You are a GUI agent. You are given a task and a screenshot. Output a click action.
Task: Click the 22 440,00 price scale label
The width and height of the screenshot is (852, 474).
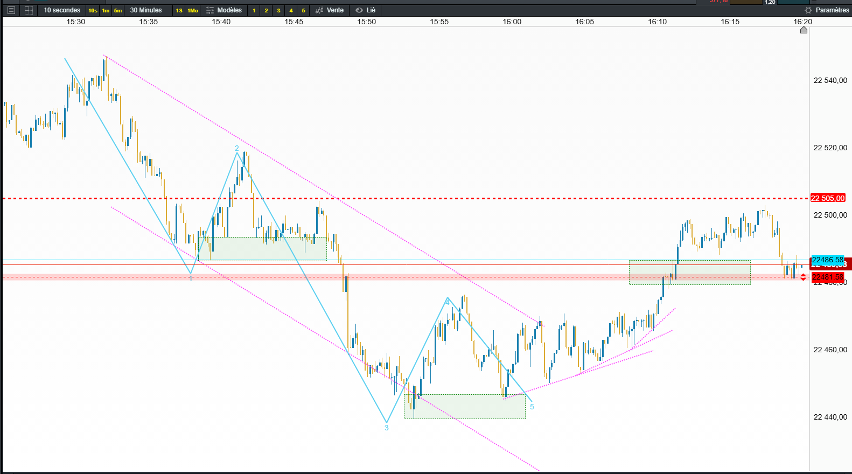(830, 417)
